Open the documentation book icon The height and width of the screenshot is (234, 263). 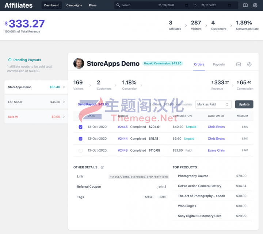(245, 5)
